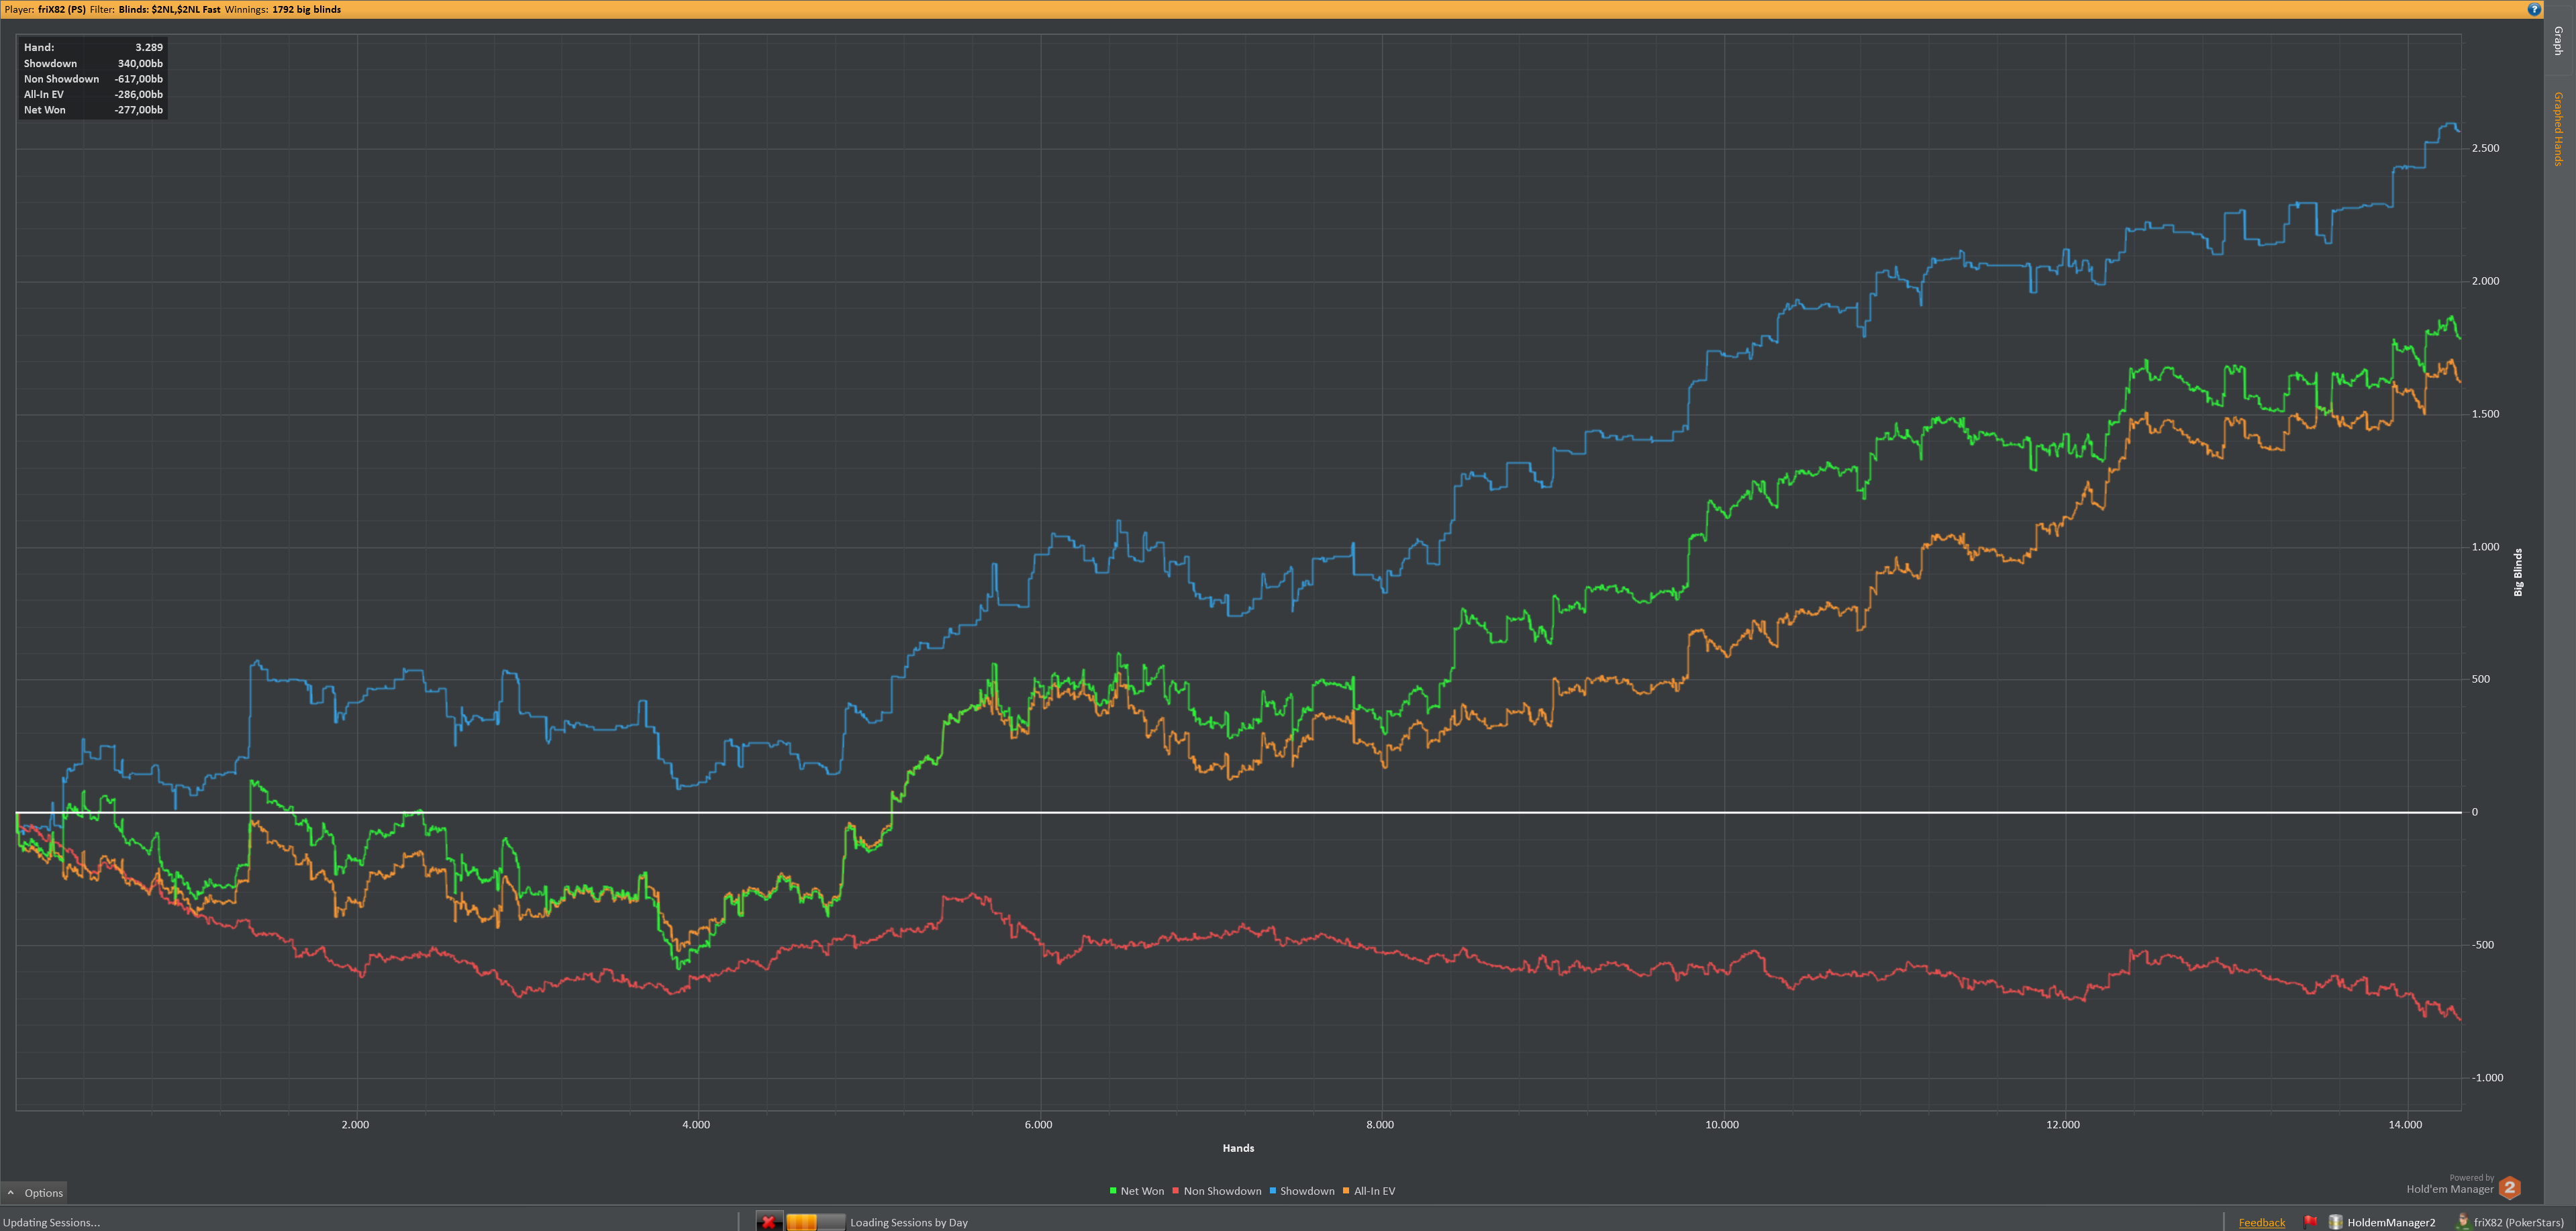
Task: Cancel loading with the red X button
Action: pos(768,1221)
